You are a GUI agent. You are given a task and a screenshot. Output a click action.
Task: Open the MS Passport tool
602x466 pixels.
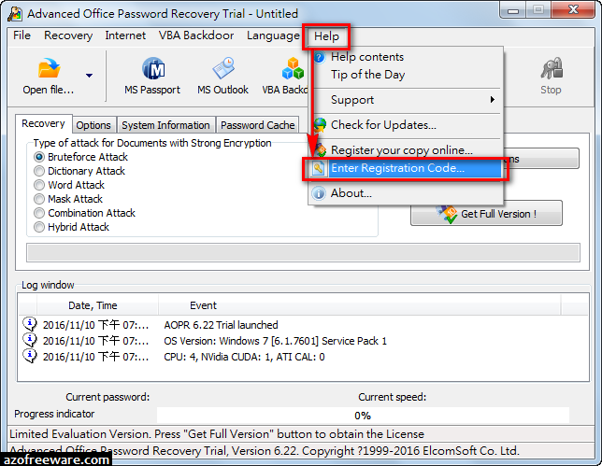(x=152, y=76)
